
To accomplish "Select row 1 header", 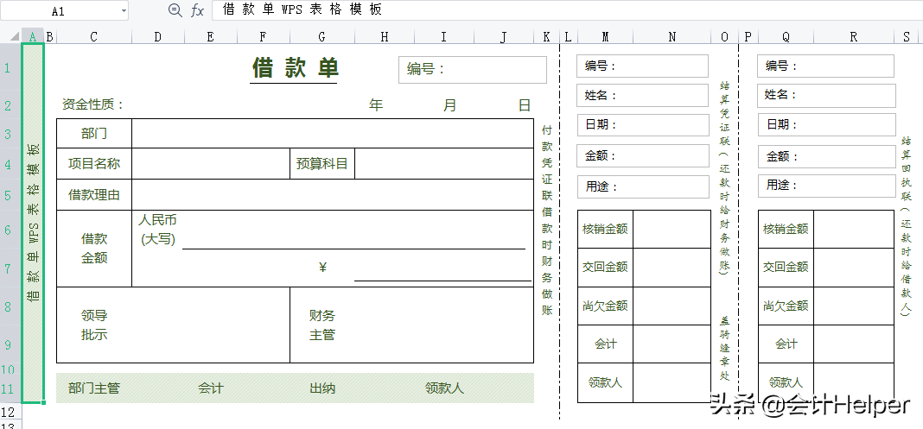I will coord(9,67).
